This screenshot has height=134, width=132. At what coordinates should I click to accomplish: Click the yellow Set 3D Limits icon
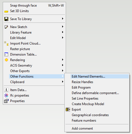pos(6,12)
